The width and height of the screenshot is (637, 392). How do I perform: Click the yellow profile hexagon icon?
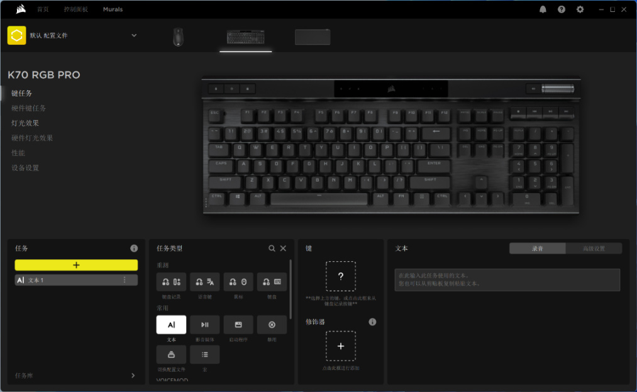(x=16, y=35)
